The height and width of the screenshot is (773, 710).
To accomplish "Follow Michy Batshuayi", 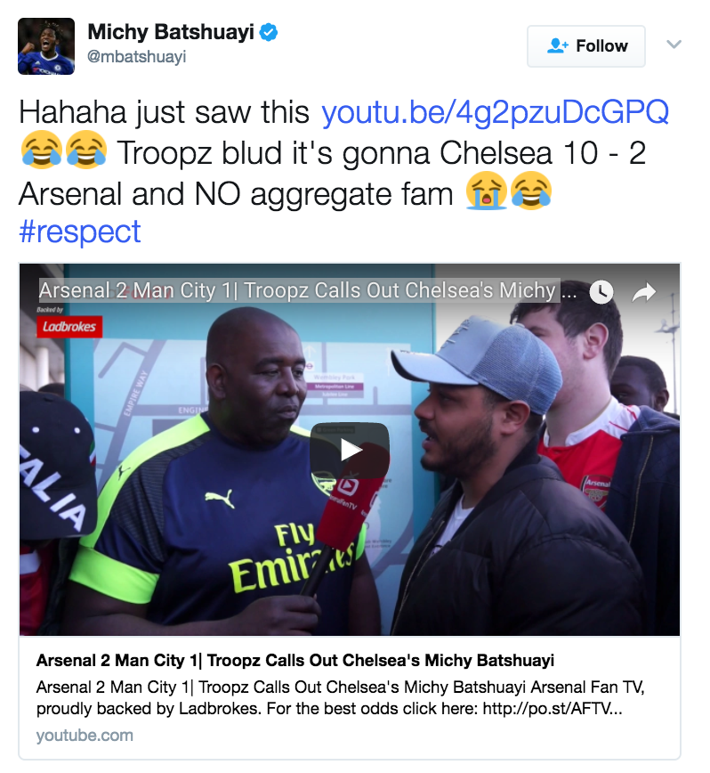I will click(x=586, y=46).
